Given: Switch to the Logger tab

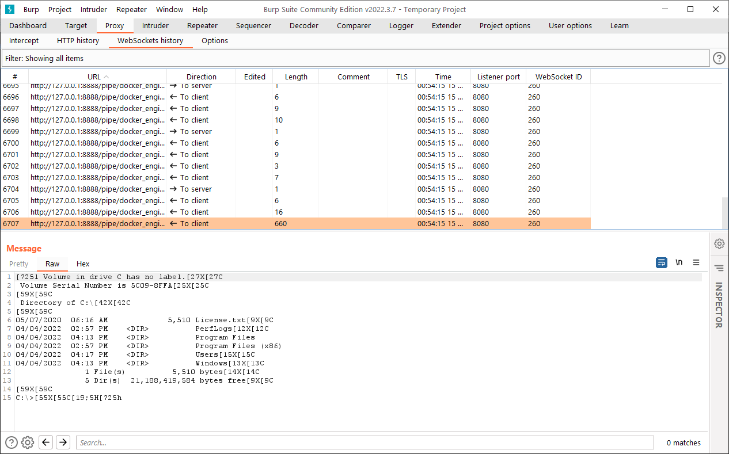Looking at the screenshot, I should pyautogui.click(x=401, y=25).
